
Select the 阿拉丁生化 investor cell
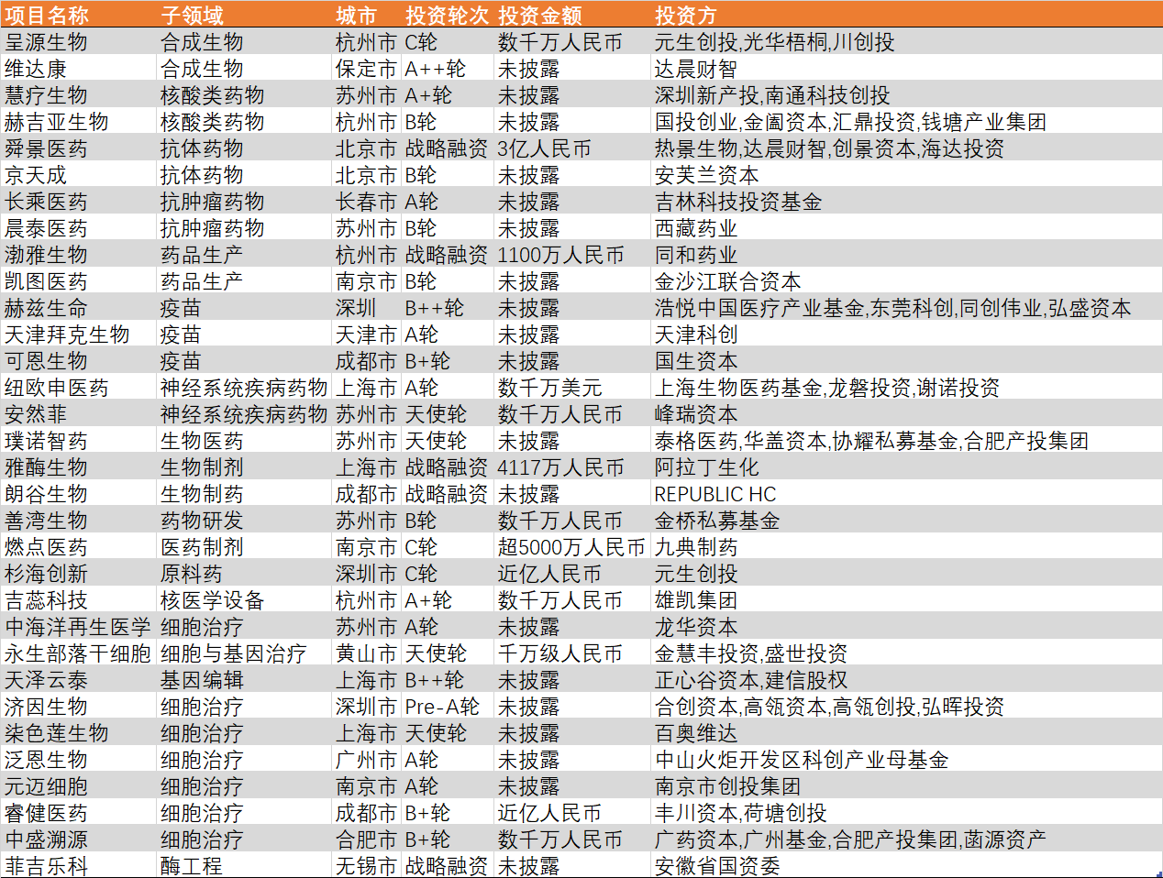(x=707, y=467)
